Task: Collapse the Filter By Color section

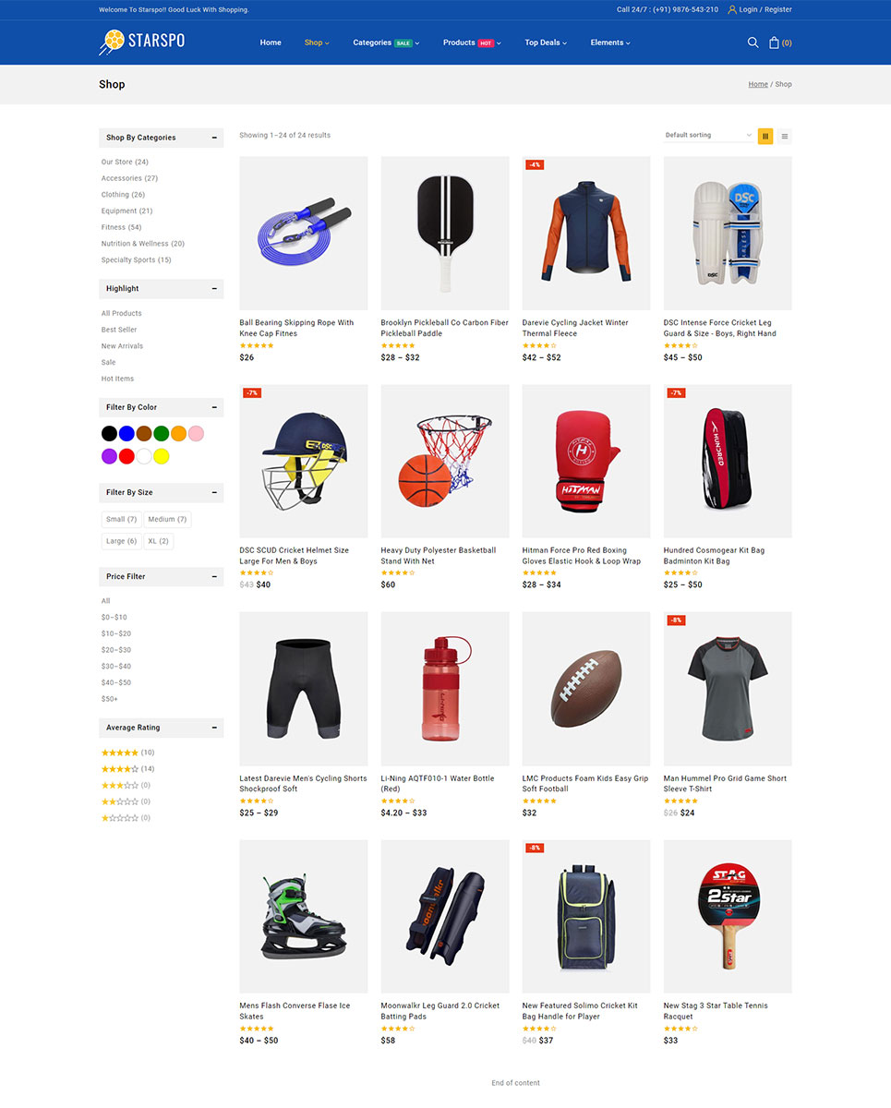Action: (x=214, y=407)
